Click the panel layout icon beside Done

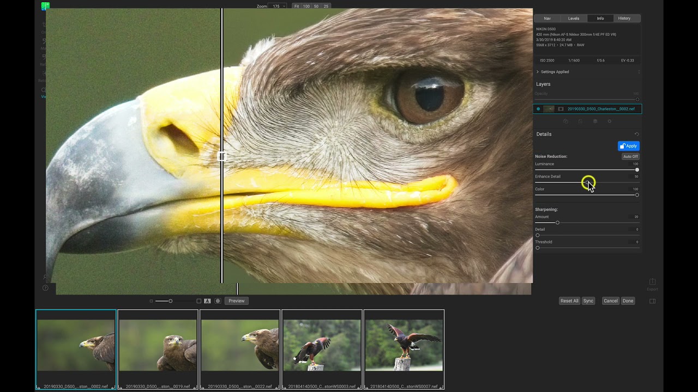tap(652, 301)
